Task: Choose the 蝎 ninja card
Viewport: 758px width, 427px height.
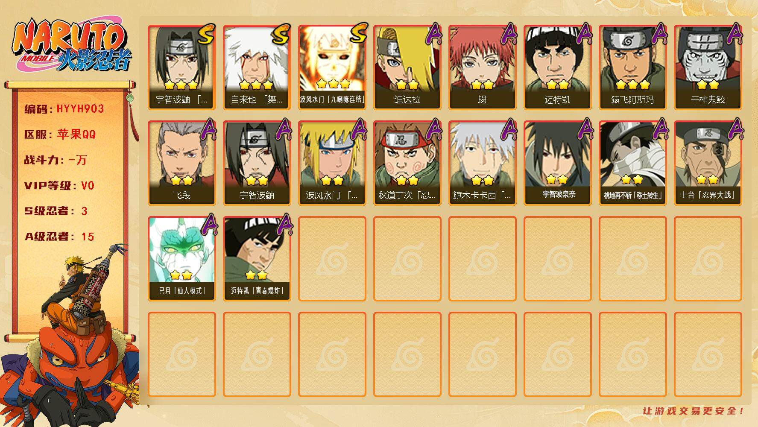Action: [x=482, y=67]
